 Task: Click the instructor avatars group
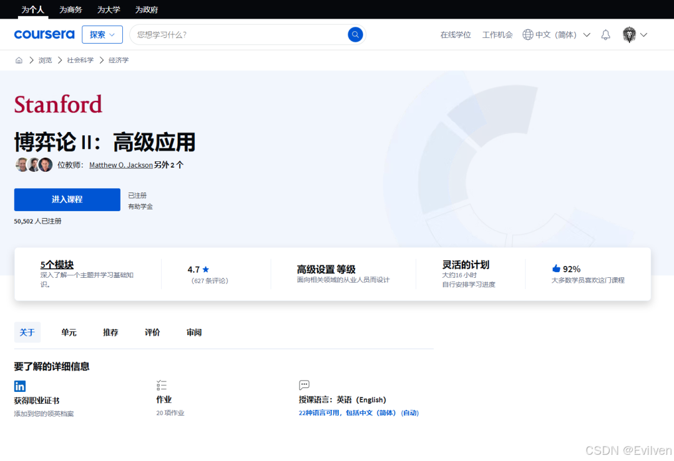click(34, 164)
